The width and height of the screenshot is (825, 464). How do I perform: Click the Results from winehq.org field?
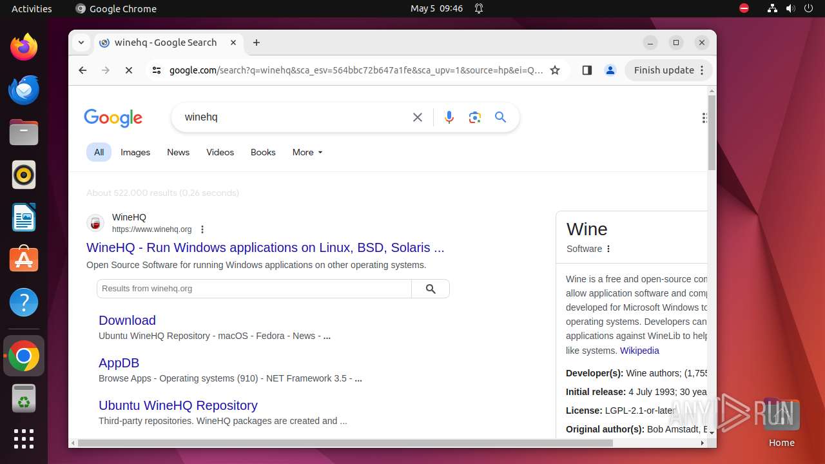(x=254, y=289)
